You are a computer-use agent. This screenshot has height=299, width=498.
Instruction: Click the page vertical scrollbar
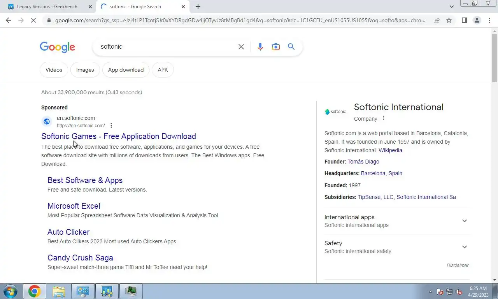(x=494, y=58)
